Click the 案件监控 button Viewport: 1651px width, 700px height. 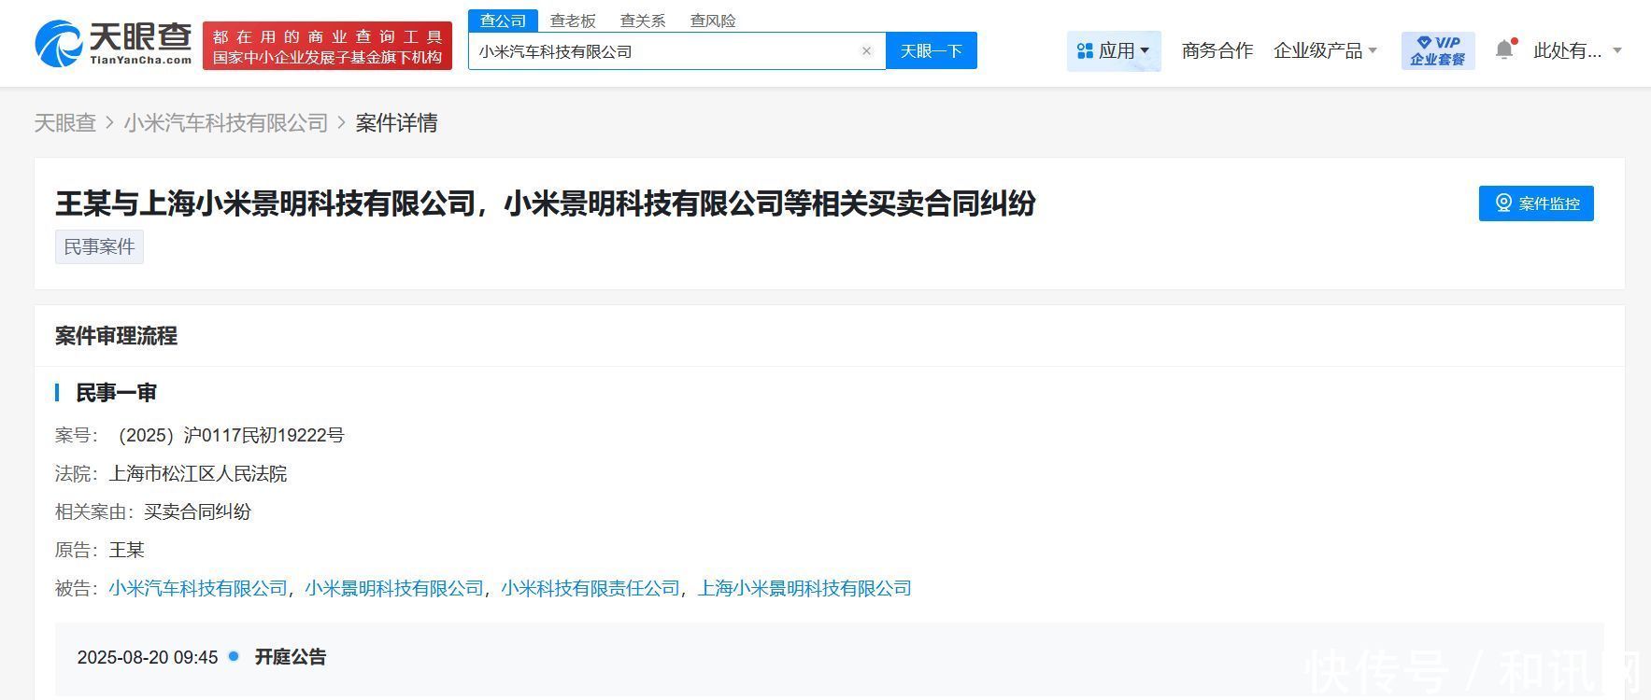pyautogui.click(x=1536, y=203)
